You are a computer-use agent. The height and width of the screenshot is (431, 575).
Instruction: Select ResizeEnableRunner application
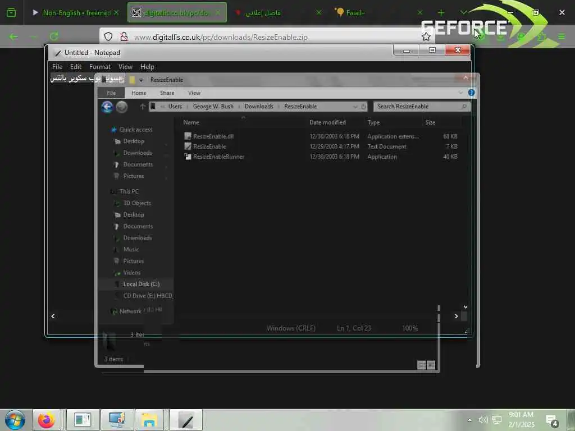pyautogui.click(x=218, y=157)
